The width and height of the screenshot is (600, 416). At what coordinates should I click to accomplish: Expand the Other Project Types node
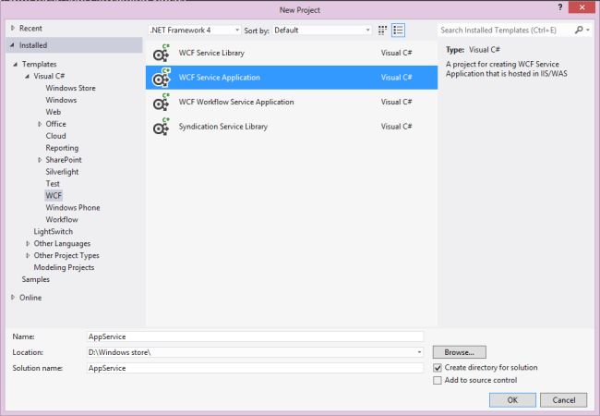tap(28, 255)
